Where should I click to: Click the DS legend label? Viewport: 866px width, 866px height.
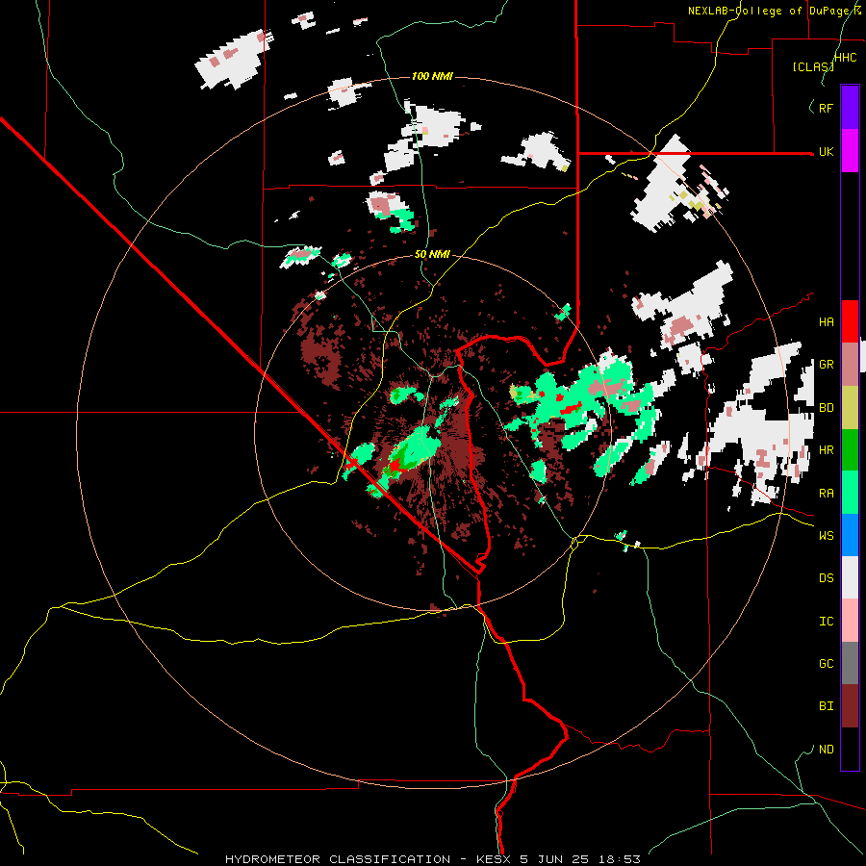click(826, 578)
